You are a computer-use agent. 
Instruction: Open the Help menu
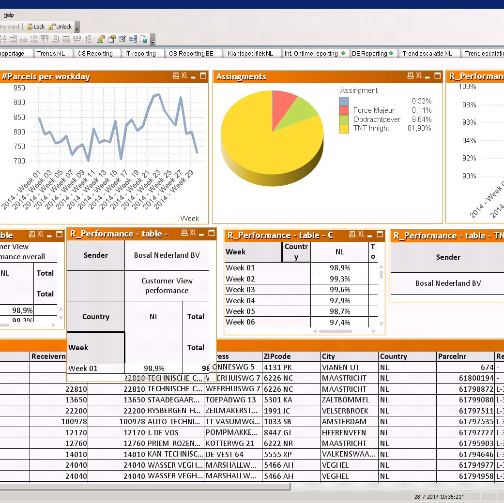8,15
